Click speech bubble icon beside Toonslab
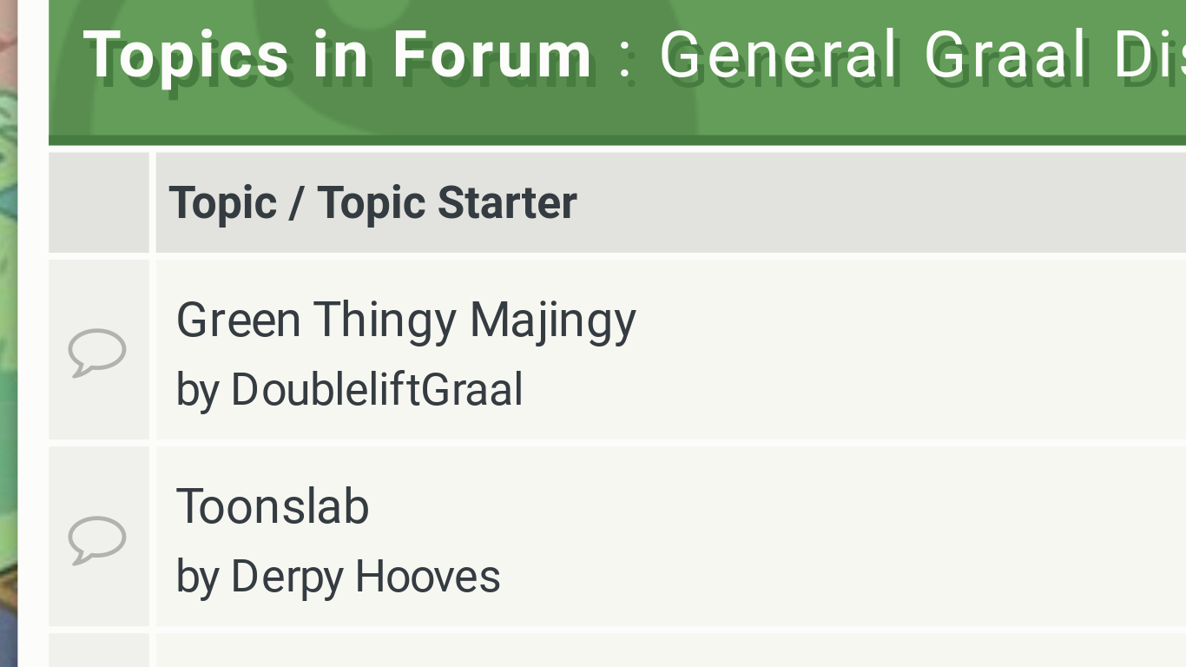Image resolution: width=1186 pixels, height=667 pixels. point(97,539)
